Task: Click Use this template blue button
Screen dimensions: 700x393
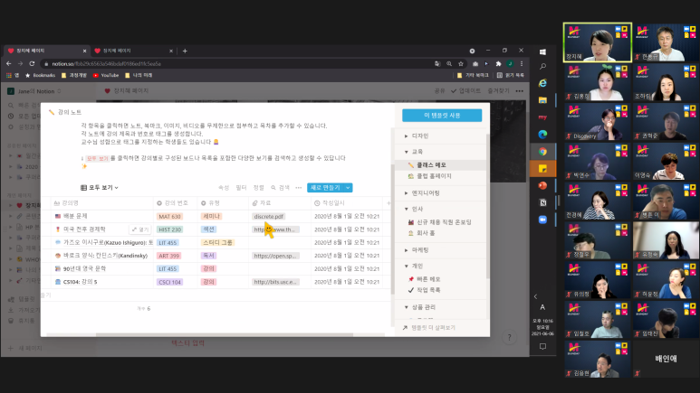Action: click(x=442, y=116)
